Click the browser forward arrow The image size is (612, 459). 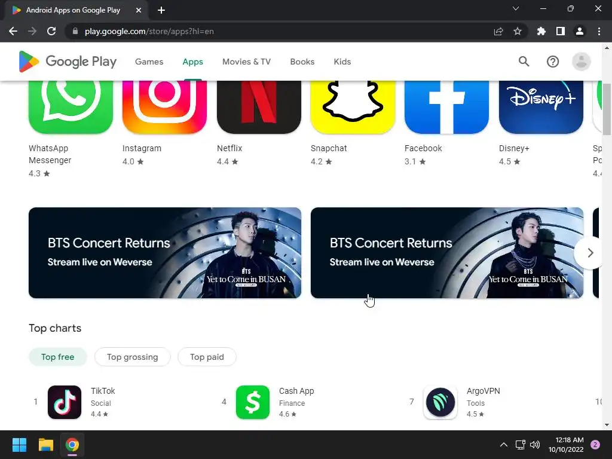32,31
